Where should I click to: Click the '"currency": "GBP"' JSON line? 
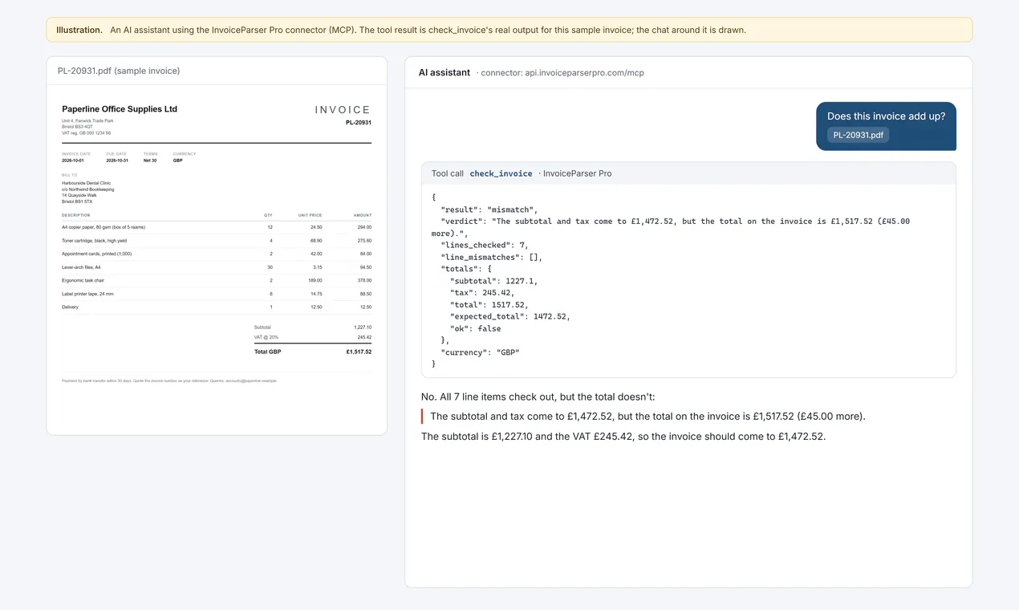pos(480,352)
